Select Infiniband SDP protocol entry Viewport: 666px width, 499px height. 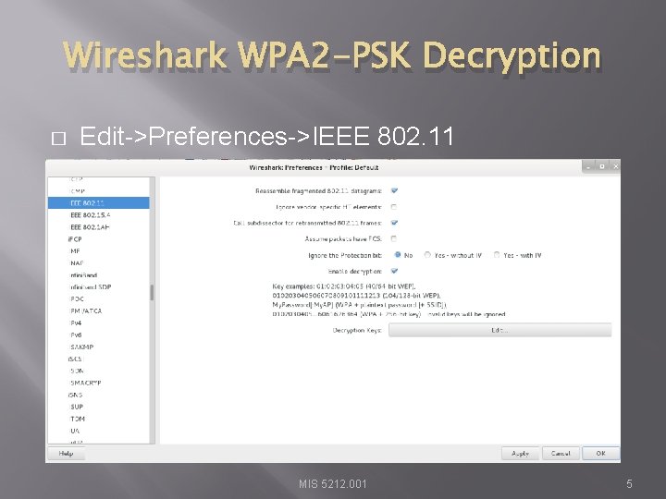[99, 286]
